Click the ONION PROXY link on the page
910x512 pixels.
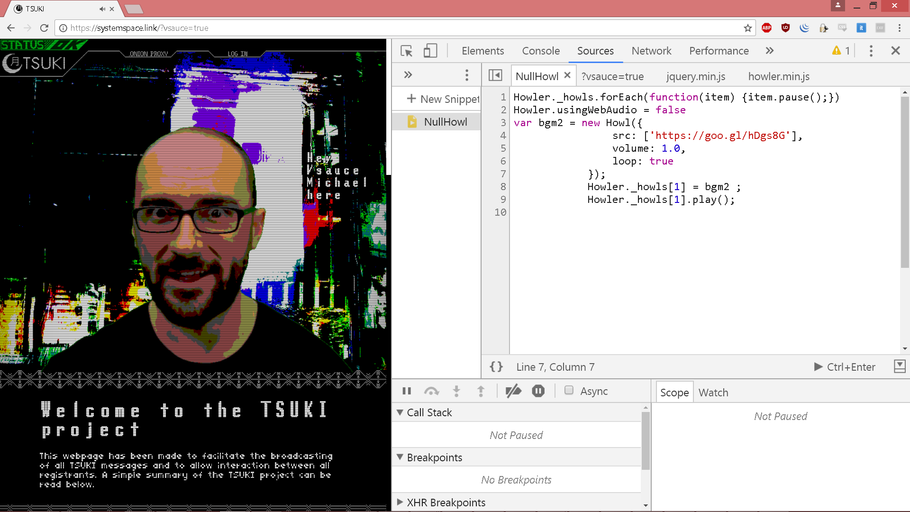click(148, 54)
